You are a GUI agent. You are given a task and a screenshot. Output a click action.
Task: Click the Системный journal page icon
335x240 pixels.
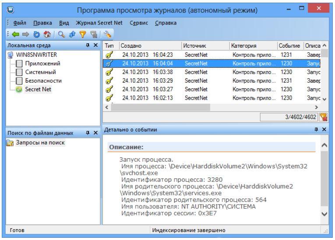(19, 72)
